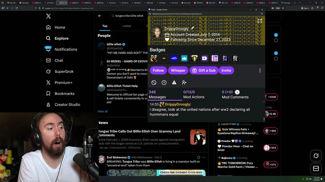
Task: Click the flag icon on viewer card
Action: [x=260, y=21]
